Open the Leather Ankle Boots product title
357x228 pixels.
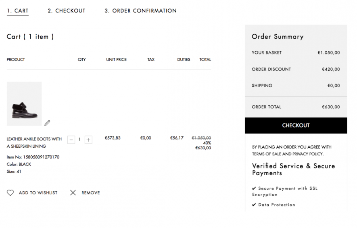[x=34, y=142]
